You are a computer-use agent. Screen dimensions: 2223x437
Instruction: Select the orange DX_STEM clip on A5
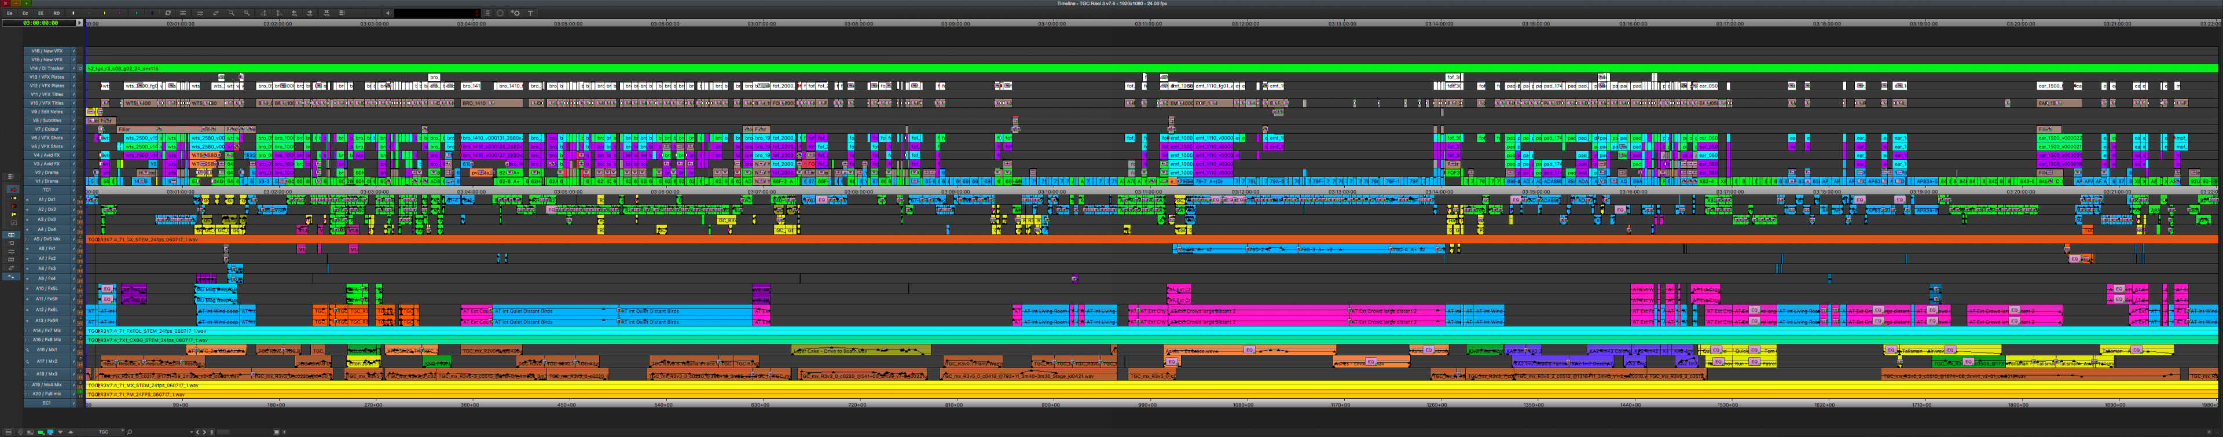coord(1152,239)
